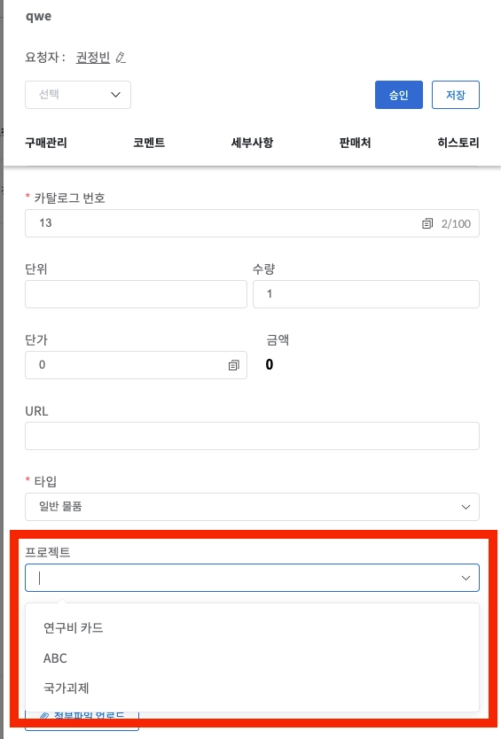Click the 저장 save button
This screenshot has width=501, height=739.
pyautogui.click(x=455, y=95)
